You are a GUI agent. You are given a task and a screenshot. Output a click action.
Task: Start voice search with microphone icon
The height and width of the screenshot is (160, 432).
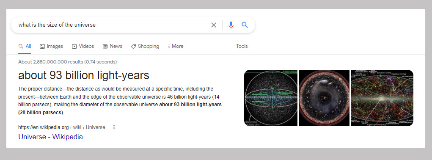point(231,25)
